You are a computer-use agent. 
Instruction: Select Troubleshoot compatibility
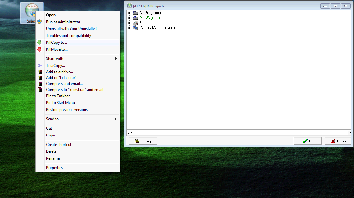pos(78,36)
